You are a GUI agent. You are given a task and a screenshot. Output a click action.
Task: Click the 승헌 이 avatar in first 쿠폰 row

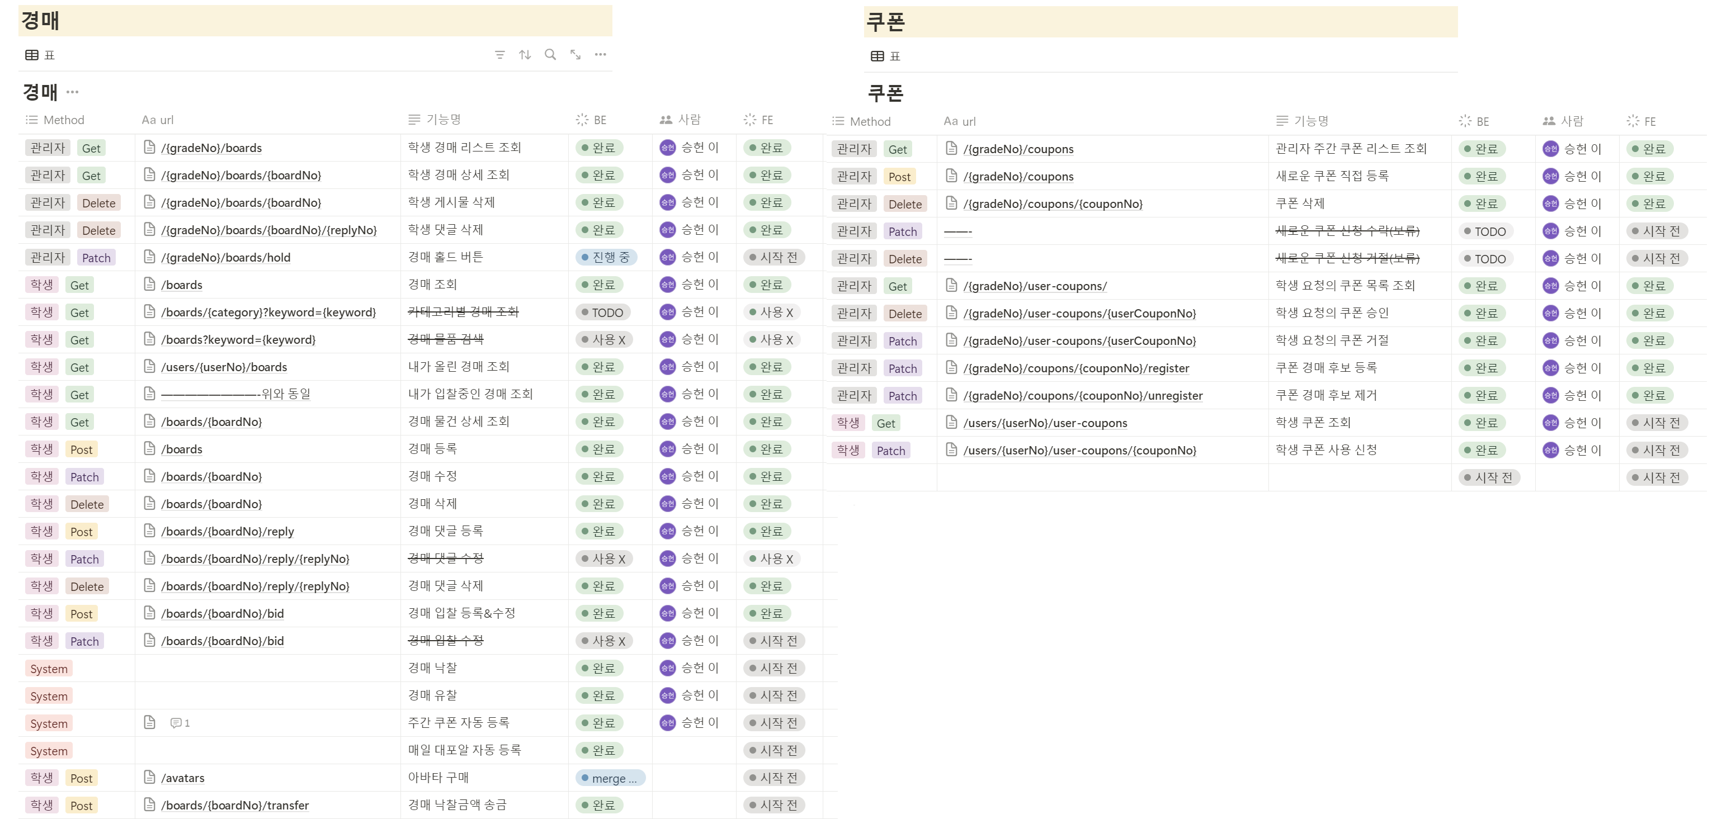[x=1551, y=149]
